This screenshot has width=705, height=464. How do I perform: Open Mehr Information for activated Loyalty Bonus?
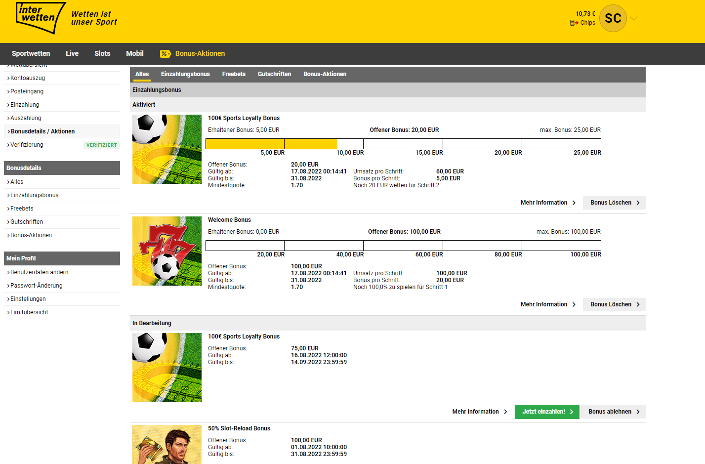click(548, 203)
